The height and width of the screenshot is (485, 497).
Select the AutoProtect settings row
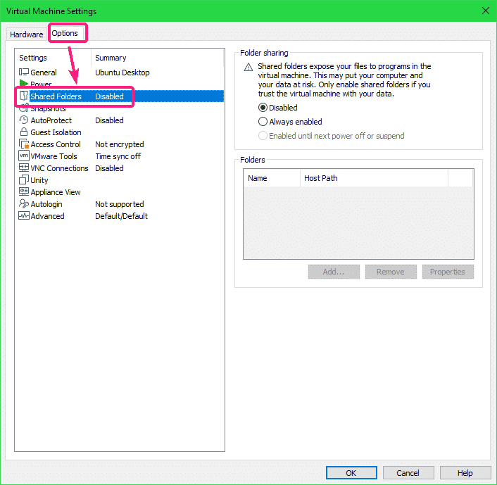coord(120,120)
